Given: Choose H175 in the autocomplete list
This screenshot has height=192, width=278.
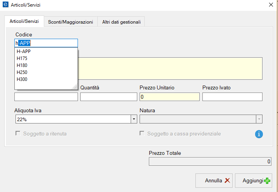Looking at the screenshot, I should 22,58.
